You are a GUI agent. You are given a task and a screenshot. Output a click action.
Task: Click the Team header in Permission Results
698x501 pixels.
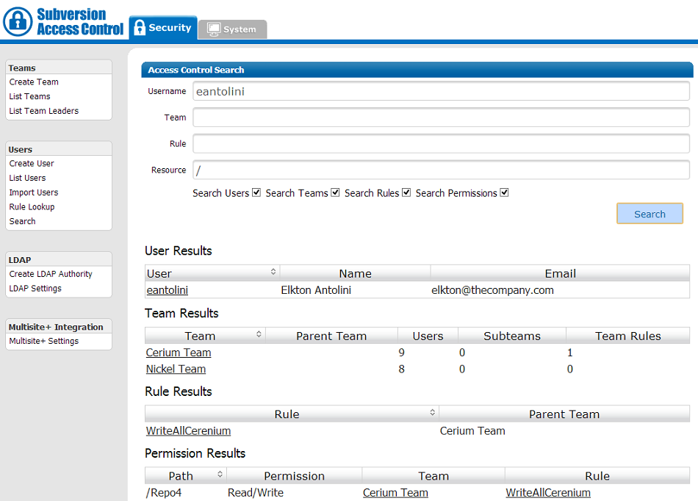[433, 476]
